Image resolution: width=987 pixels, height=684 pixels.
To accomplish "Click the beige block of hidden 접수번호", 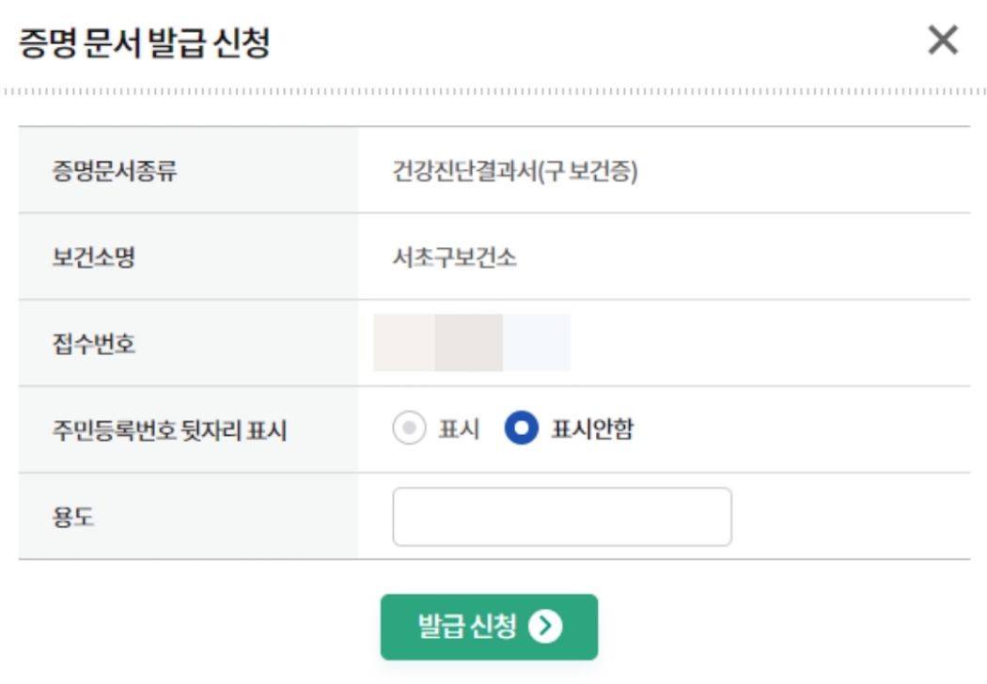I will [x=404, y=343].
